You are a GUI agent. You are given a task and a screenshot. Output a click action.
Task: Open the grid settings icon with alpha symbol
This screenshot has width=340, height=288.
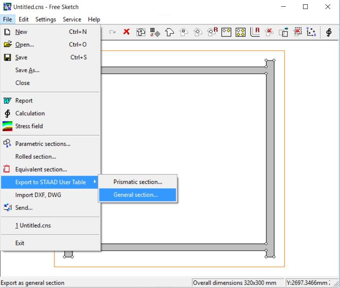pyautogui.click(x=155, y=32)
